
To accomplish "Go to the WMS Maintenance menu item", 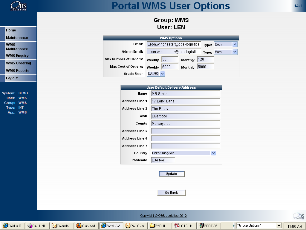I will 18,47.
